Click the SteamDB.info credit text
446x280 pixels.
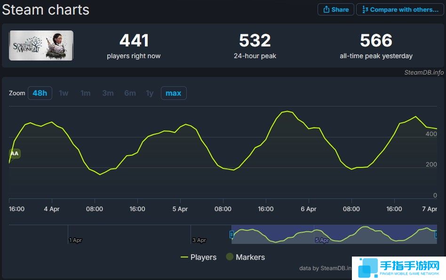424,72
